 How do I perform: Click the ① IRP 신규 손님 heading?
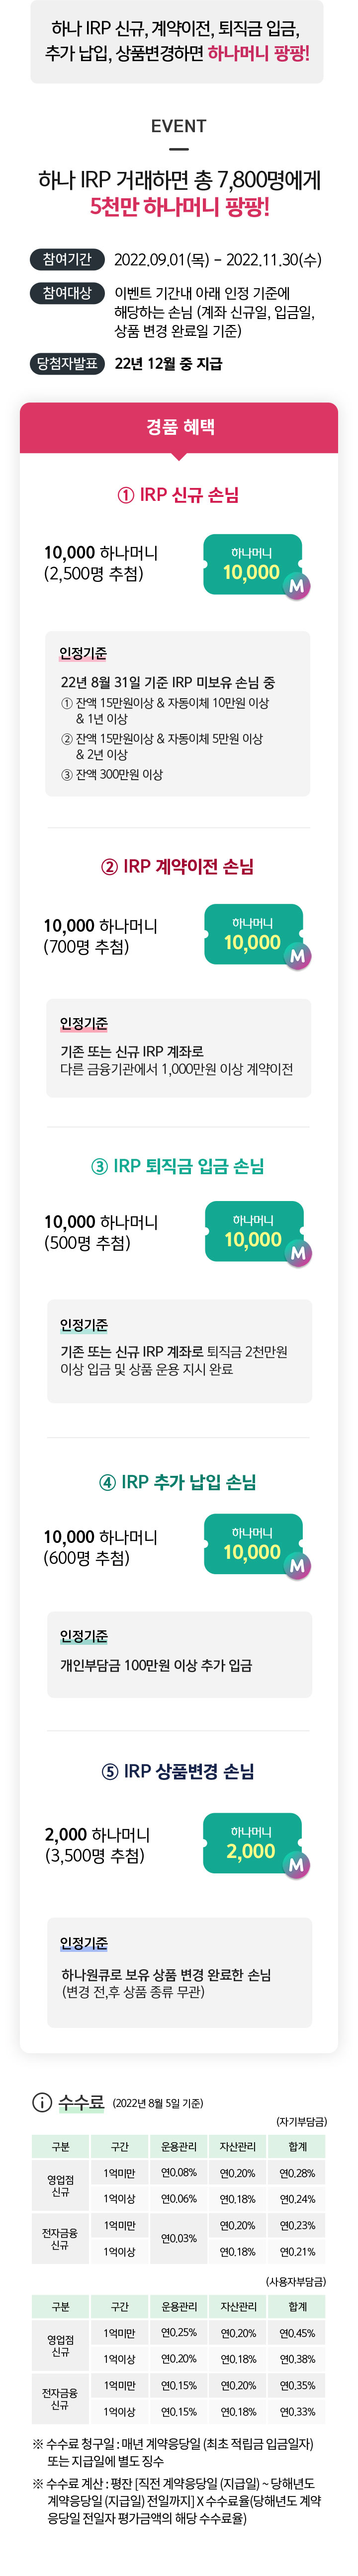click(179, 495)
